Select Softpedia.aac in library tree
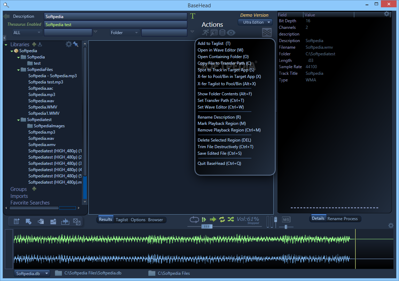This screenshot has width=399, height=281. pyautogui.click(x=41, y=88)
